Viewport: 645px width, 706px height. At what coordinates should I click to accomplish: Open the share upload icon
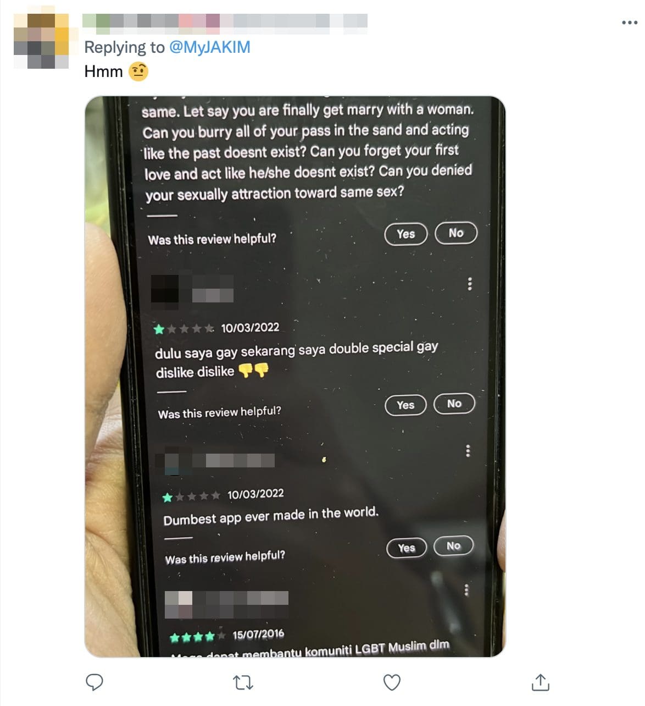click(x=541, y=682)
